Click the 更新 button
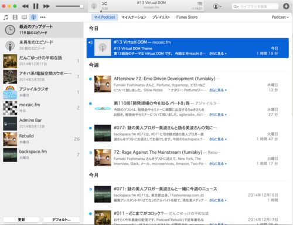This screenshot has width=293, height=225. (22, 220)
